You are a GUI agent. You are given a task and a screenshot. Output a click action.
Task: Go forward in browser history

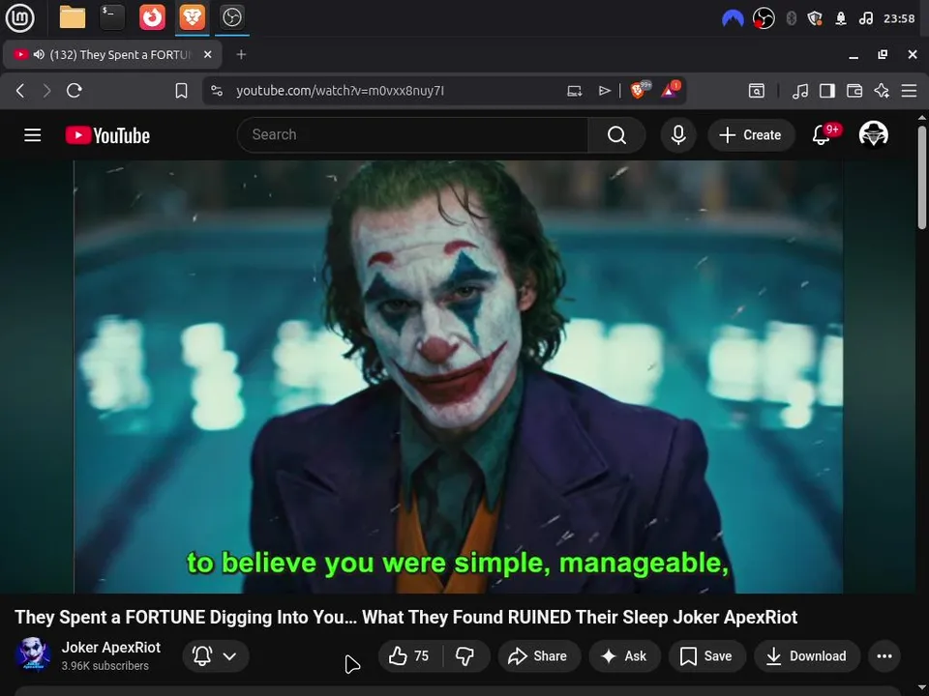(46, 91)
